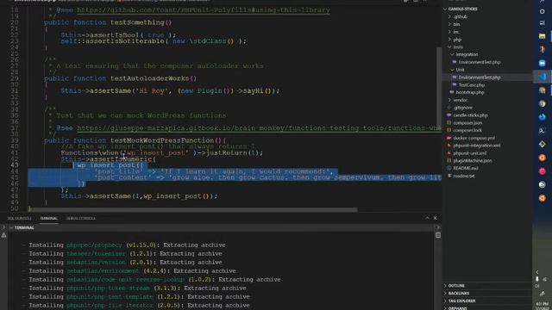Open phpunit-integration.xml file
Image resolution: width=552 pixels, height=310 pixels.
click(x=476, y=146)
